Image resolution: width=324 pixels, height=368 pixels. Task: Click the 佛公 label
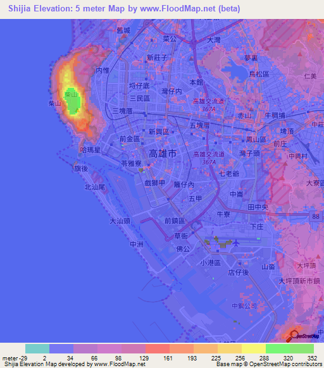(x=183, y=248)
